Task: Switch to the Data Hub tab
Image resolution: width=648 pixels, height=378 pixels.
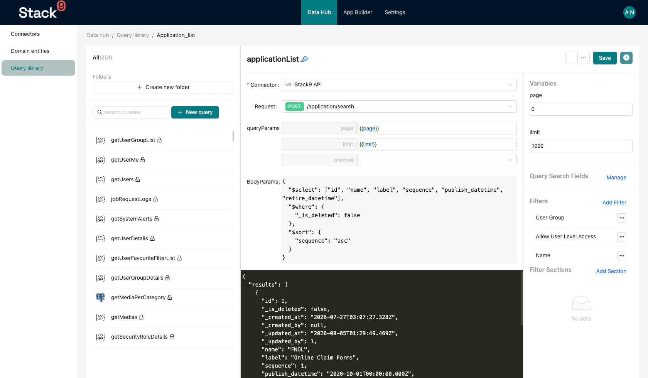Action: pyautogui.click(x=319, y=12)
